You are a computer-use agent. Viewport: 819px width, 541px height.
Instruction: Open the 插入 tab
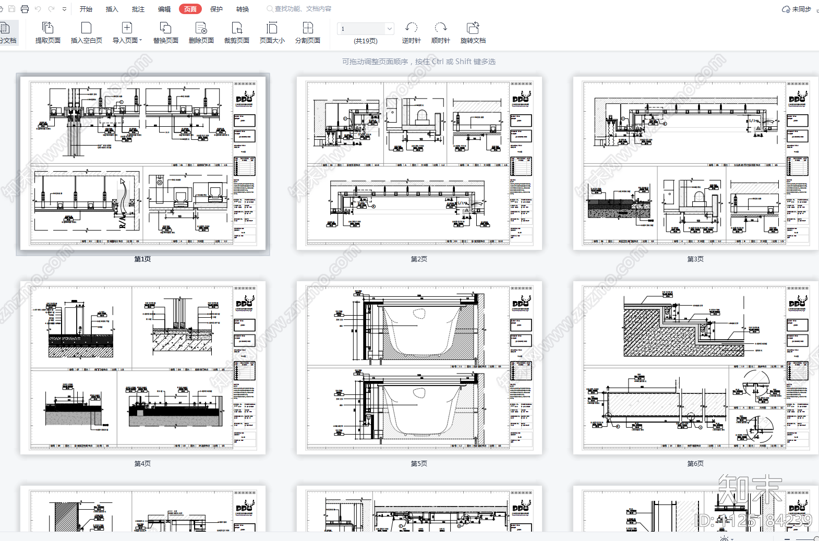click(x=112, y=9)
